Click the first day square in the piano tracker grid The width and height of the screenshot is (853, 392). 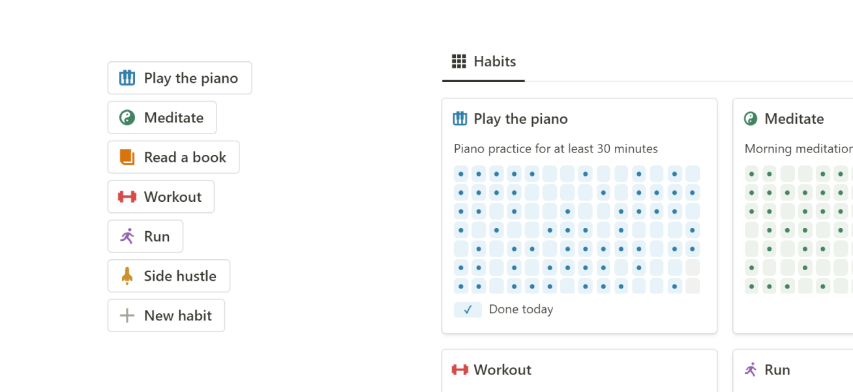point(461,174)
